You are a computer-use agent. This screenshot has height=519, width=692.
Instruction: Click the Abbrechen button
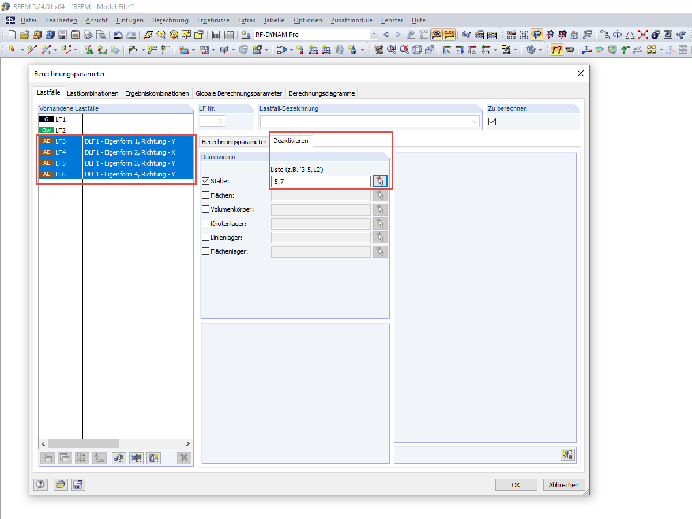pos(564,485)
